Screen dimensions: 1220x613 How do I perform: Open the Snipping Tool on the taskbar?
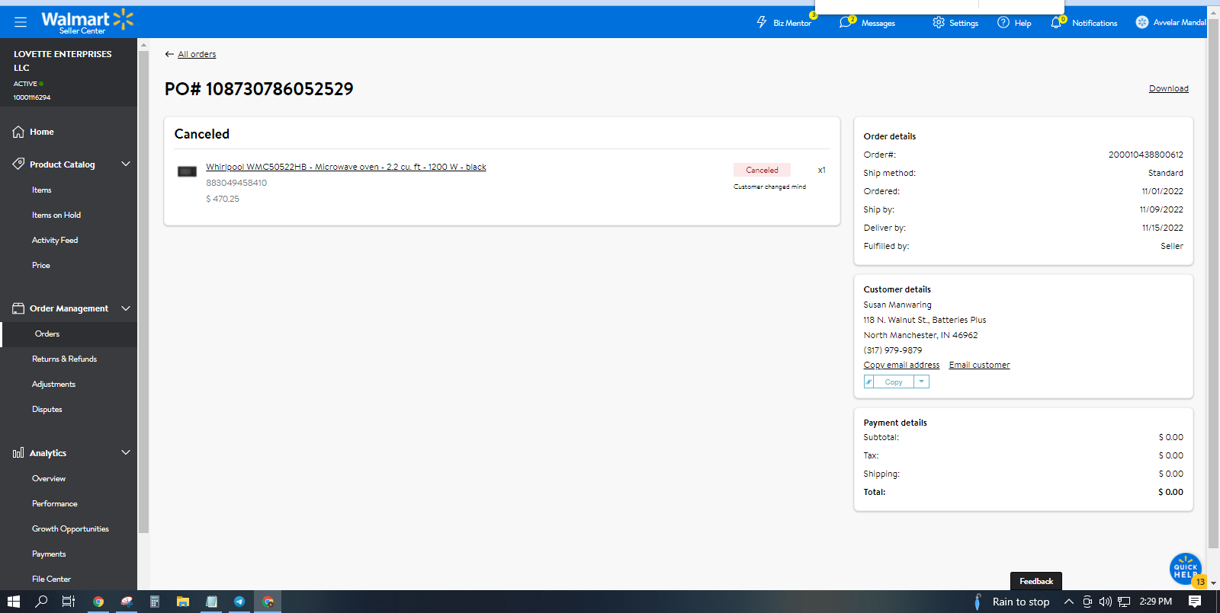127,602
